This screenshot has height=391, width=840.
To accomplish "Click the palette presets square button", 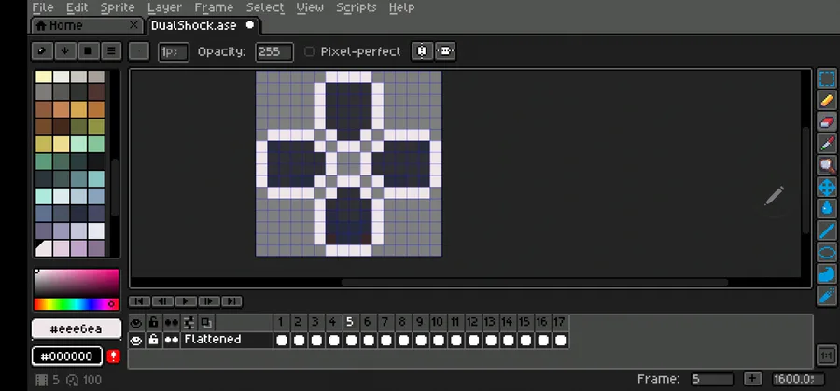I will pyautogui.click(x=89, y=51).
